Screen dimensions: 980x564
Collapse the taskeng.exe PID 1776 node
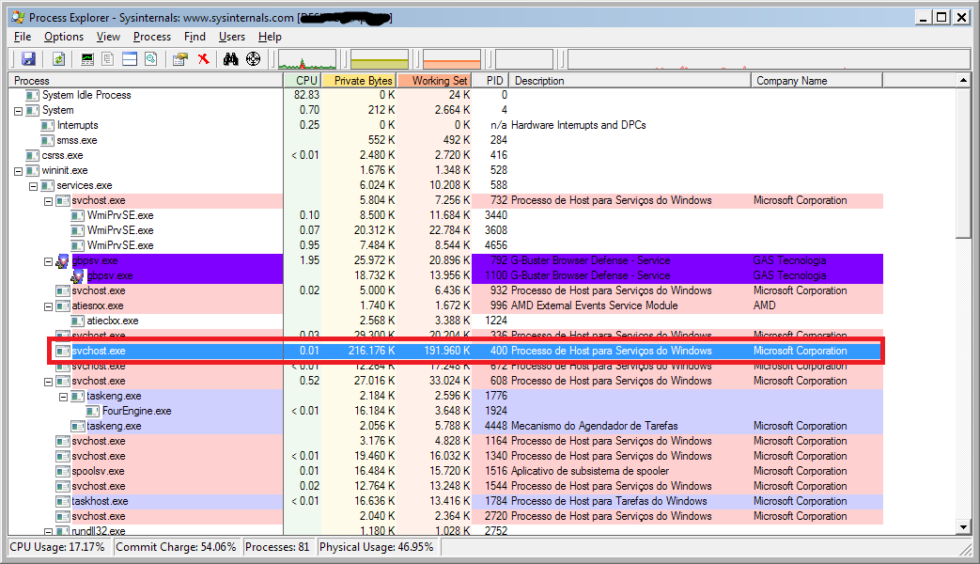coord(63,397)
